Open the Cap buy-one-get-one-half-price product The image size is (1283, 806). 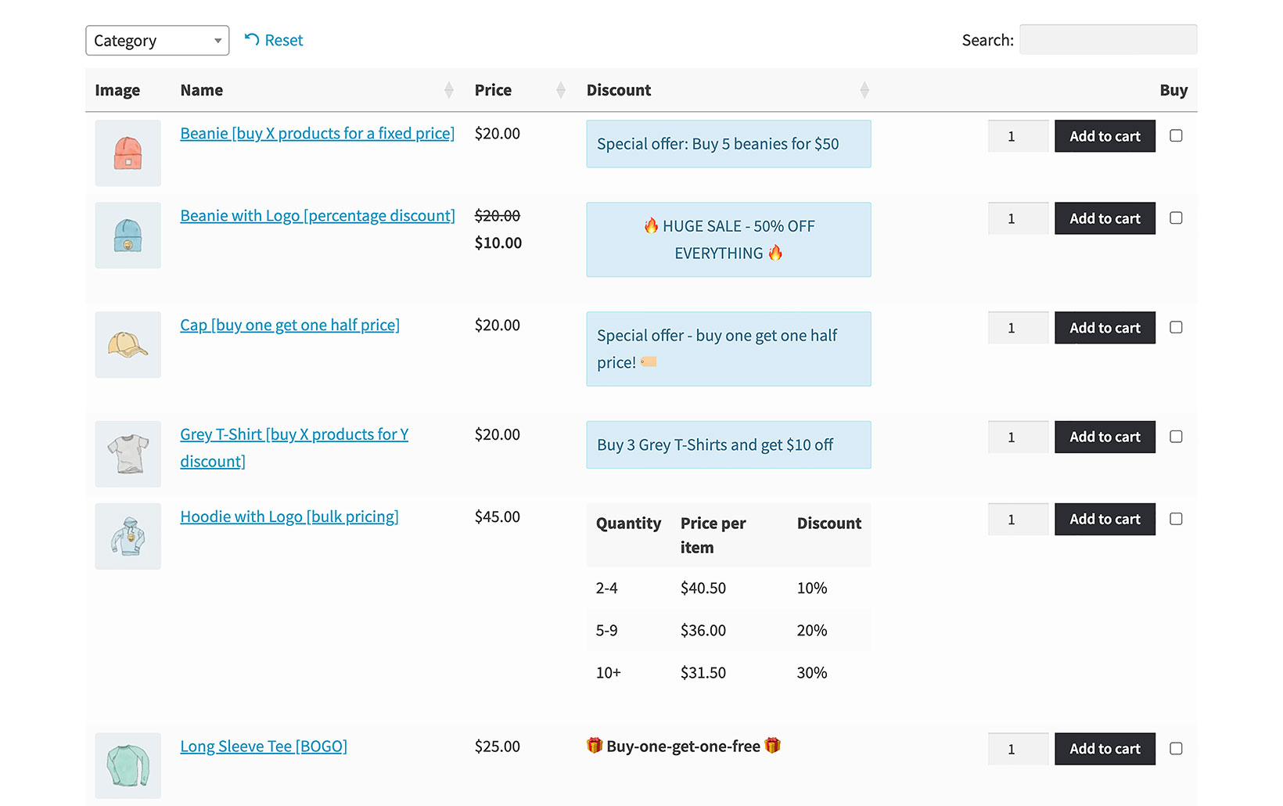[x=289, y=325]
